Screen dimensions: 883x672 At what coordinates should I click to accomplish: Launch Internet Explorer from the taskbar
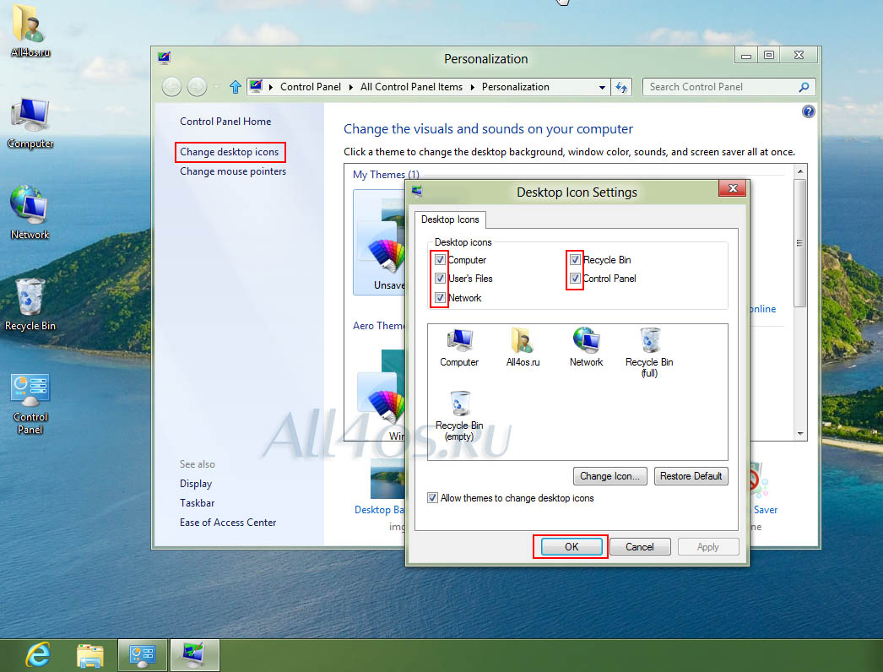click(38, 655)
